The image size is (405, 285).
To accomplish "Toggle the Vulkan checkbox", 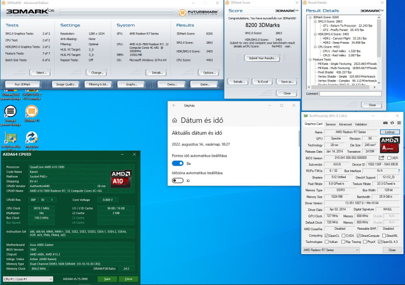I will 327,242.
